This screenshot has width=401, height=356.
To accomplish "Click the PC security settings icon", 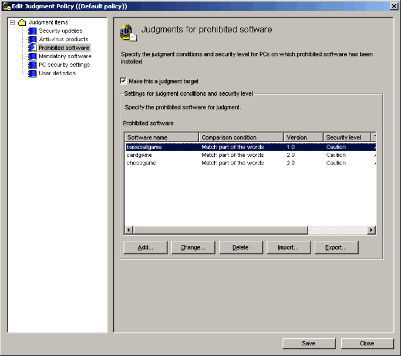I will 33,65.
